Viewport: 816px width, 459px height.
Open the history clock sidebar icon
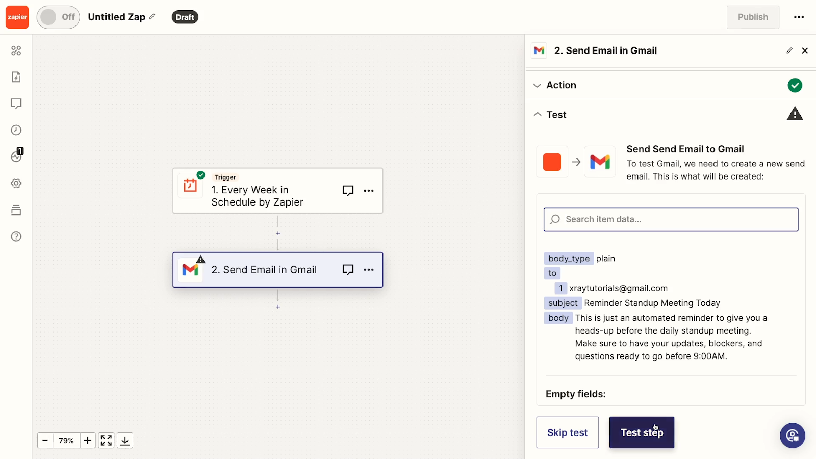[16, 130]
